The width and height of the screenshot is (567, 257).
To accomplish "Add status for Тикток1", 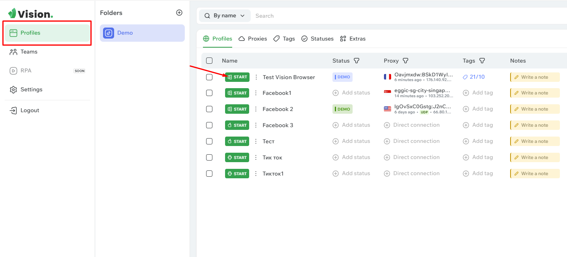I will (351, 174).
